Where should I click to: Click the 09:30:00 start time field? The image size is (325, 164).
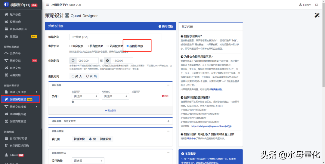[88, 60]
